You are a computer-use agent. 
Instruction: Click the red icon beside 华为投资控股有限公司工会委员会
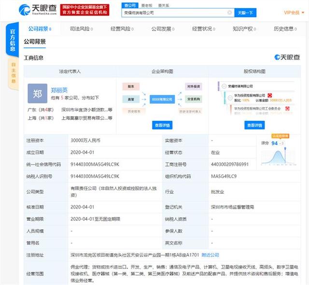tap(287, 108)
